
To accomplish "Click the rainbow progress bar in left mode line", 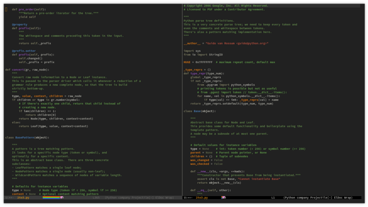I will 51,198.
